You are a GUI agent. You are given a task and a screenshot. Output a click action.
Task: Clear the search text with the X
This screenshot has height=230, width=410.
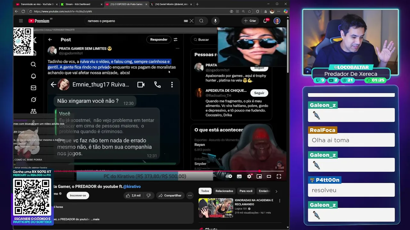192,21
